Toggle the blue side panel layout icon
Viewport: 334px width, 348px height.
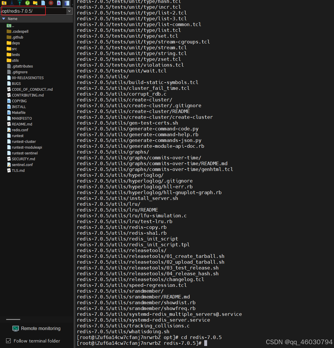click(67, 3)
